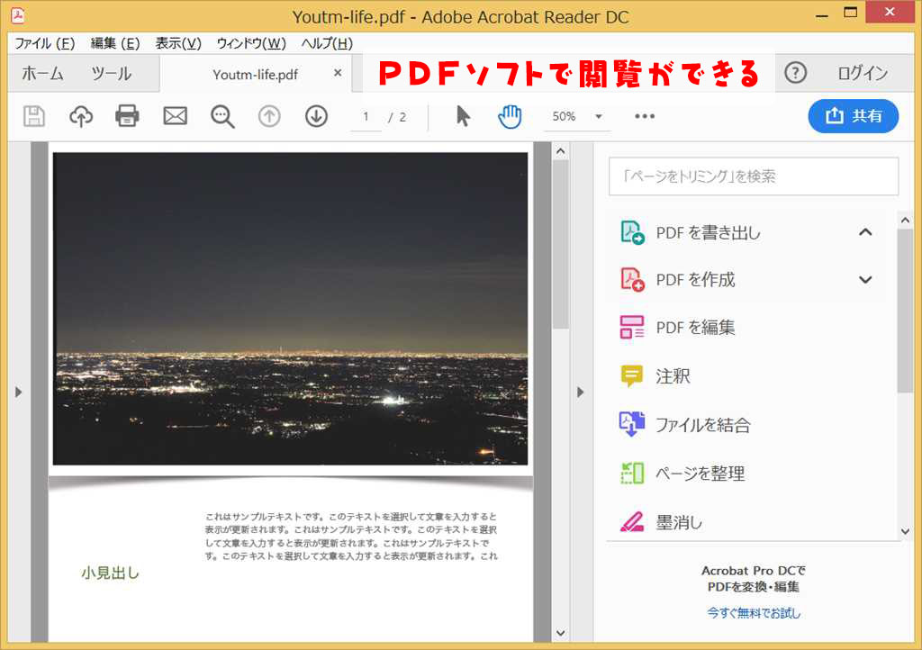
Task: Select the 注釈 tool label
Action: (x=673, y=376)
